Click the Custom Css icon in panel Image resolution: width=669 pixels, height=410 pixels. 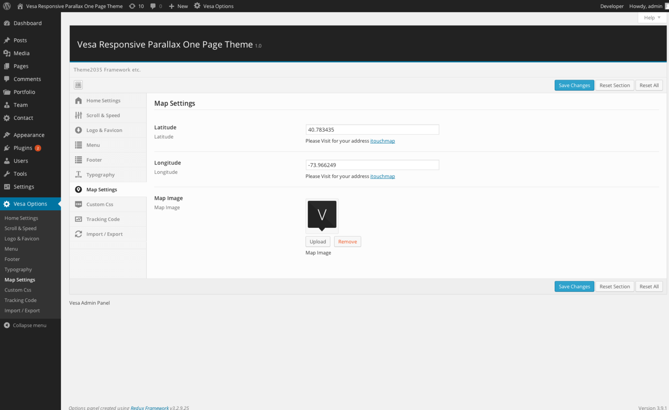[x=78, y=204]
